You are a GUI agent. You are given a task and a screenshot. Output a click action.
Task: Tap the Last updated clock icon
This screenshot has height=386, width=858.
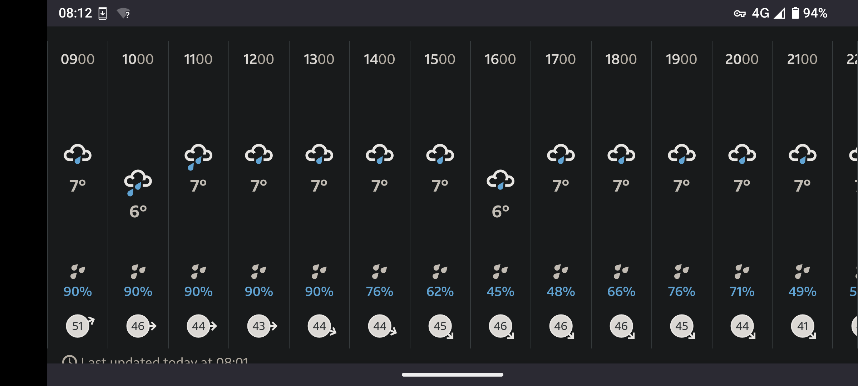point(69,360)
